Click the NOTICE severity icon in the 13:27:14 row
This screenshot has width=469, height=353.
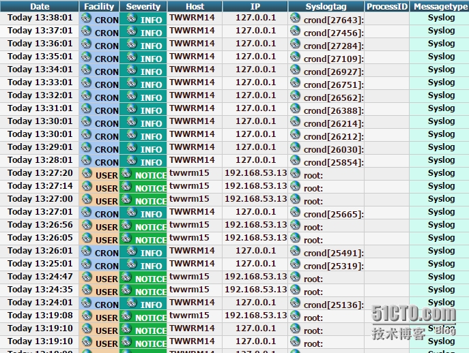tap(126, 187)
